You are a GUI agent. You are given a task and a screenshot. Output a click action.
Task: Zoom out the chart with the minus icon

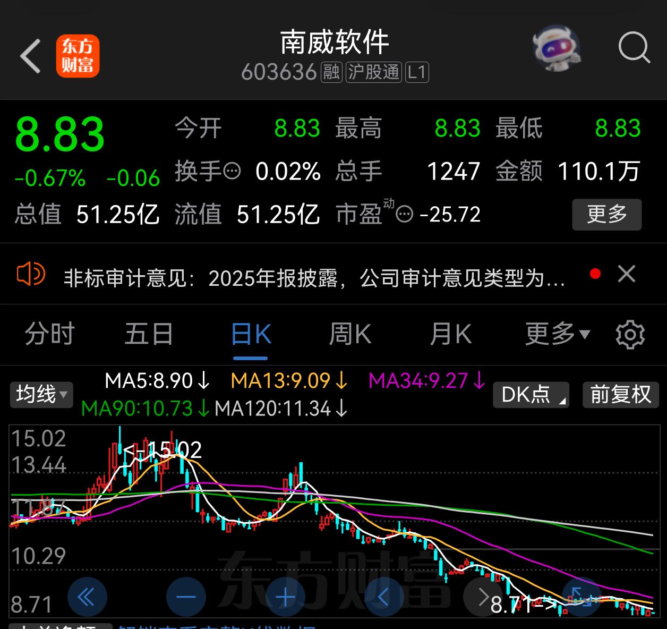coord(186,597)
